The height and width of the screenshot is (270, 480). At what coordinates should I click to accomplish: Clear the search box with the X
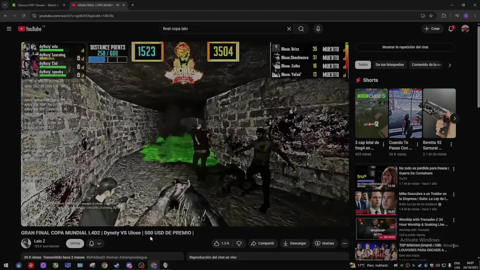click(x=289, y=29)
